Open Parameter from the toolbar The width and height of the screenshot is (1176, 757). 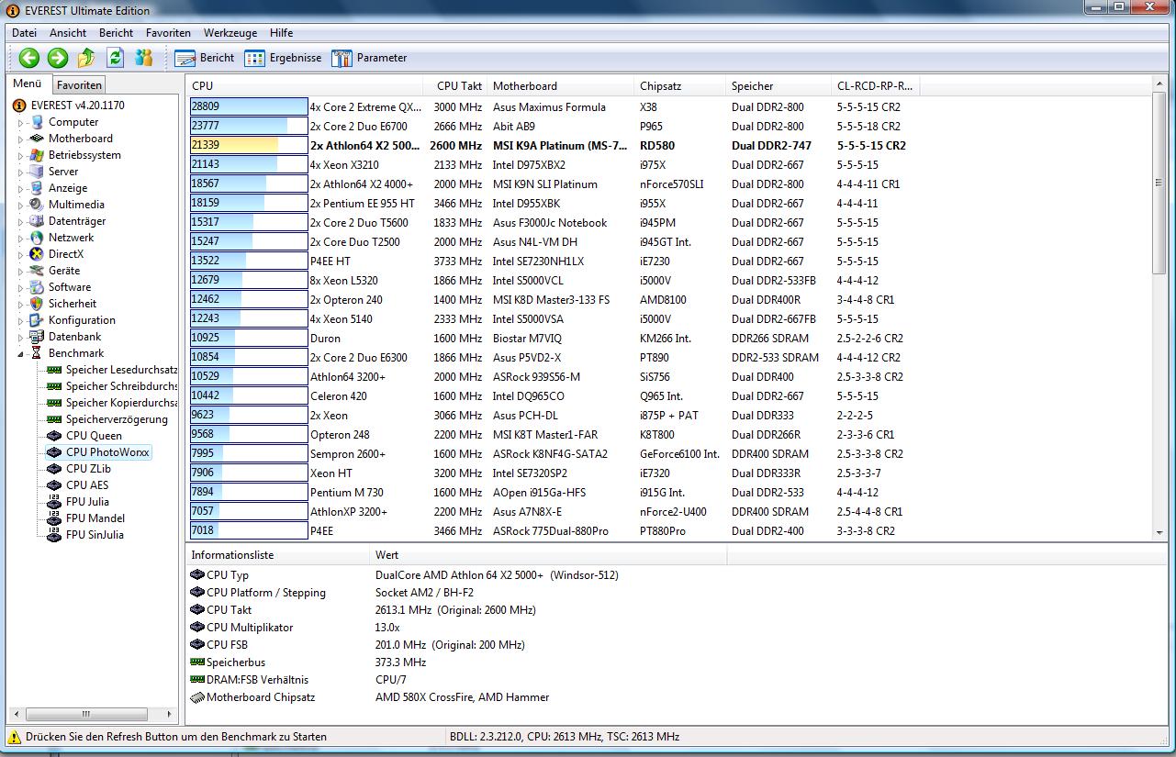(369, 58)
